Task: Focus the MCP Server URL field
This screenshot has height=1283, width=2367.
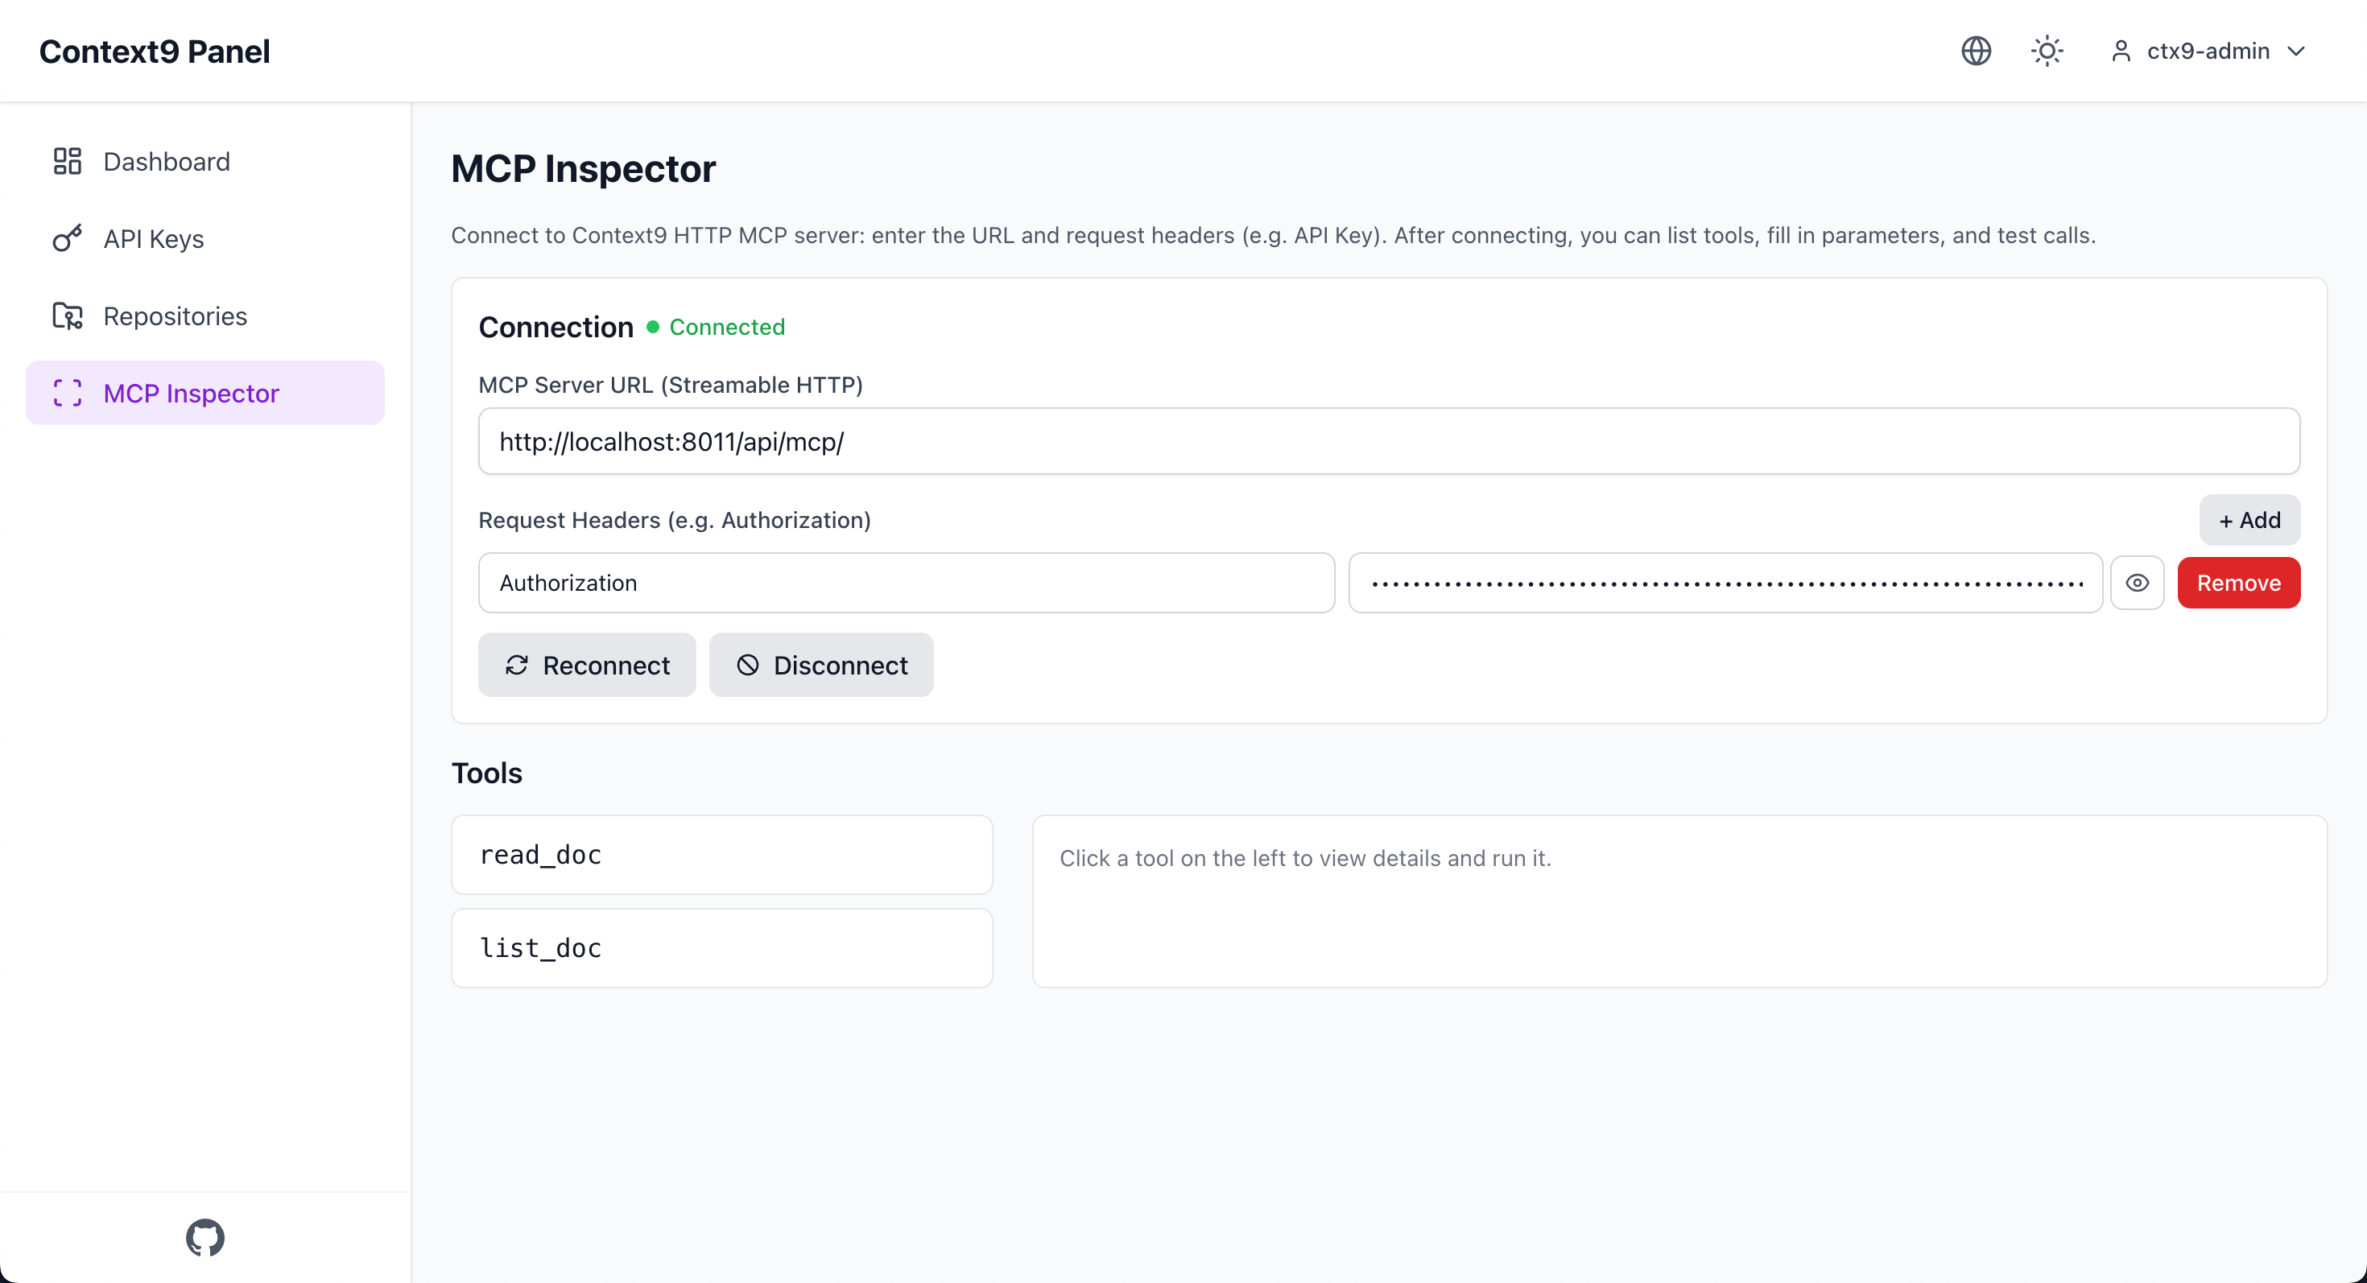Action: (1389, 442)
